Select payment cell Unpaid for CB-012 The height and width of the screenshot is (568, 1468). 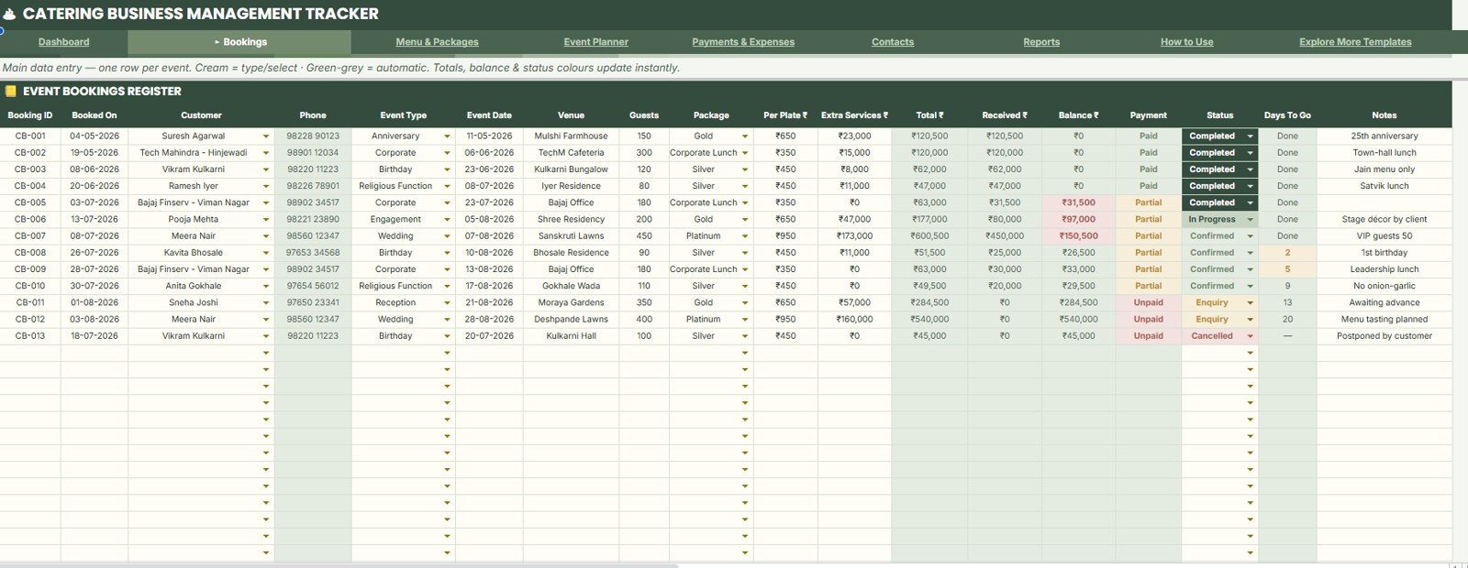point(1148,319)
